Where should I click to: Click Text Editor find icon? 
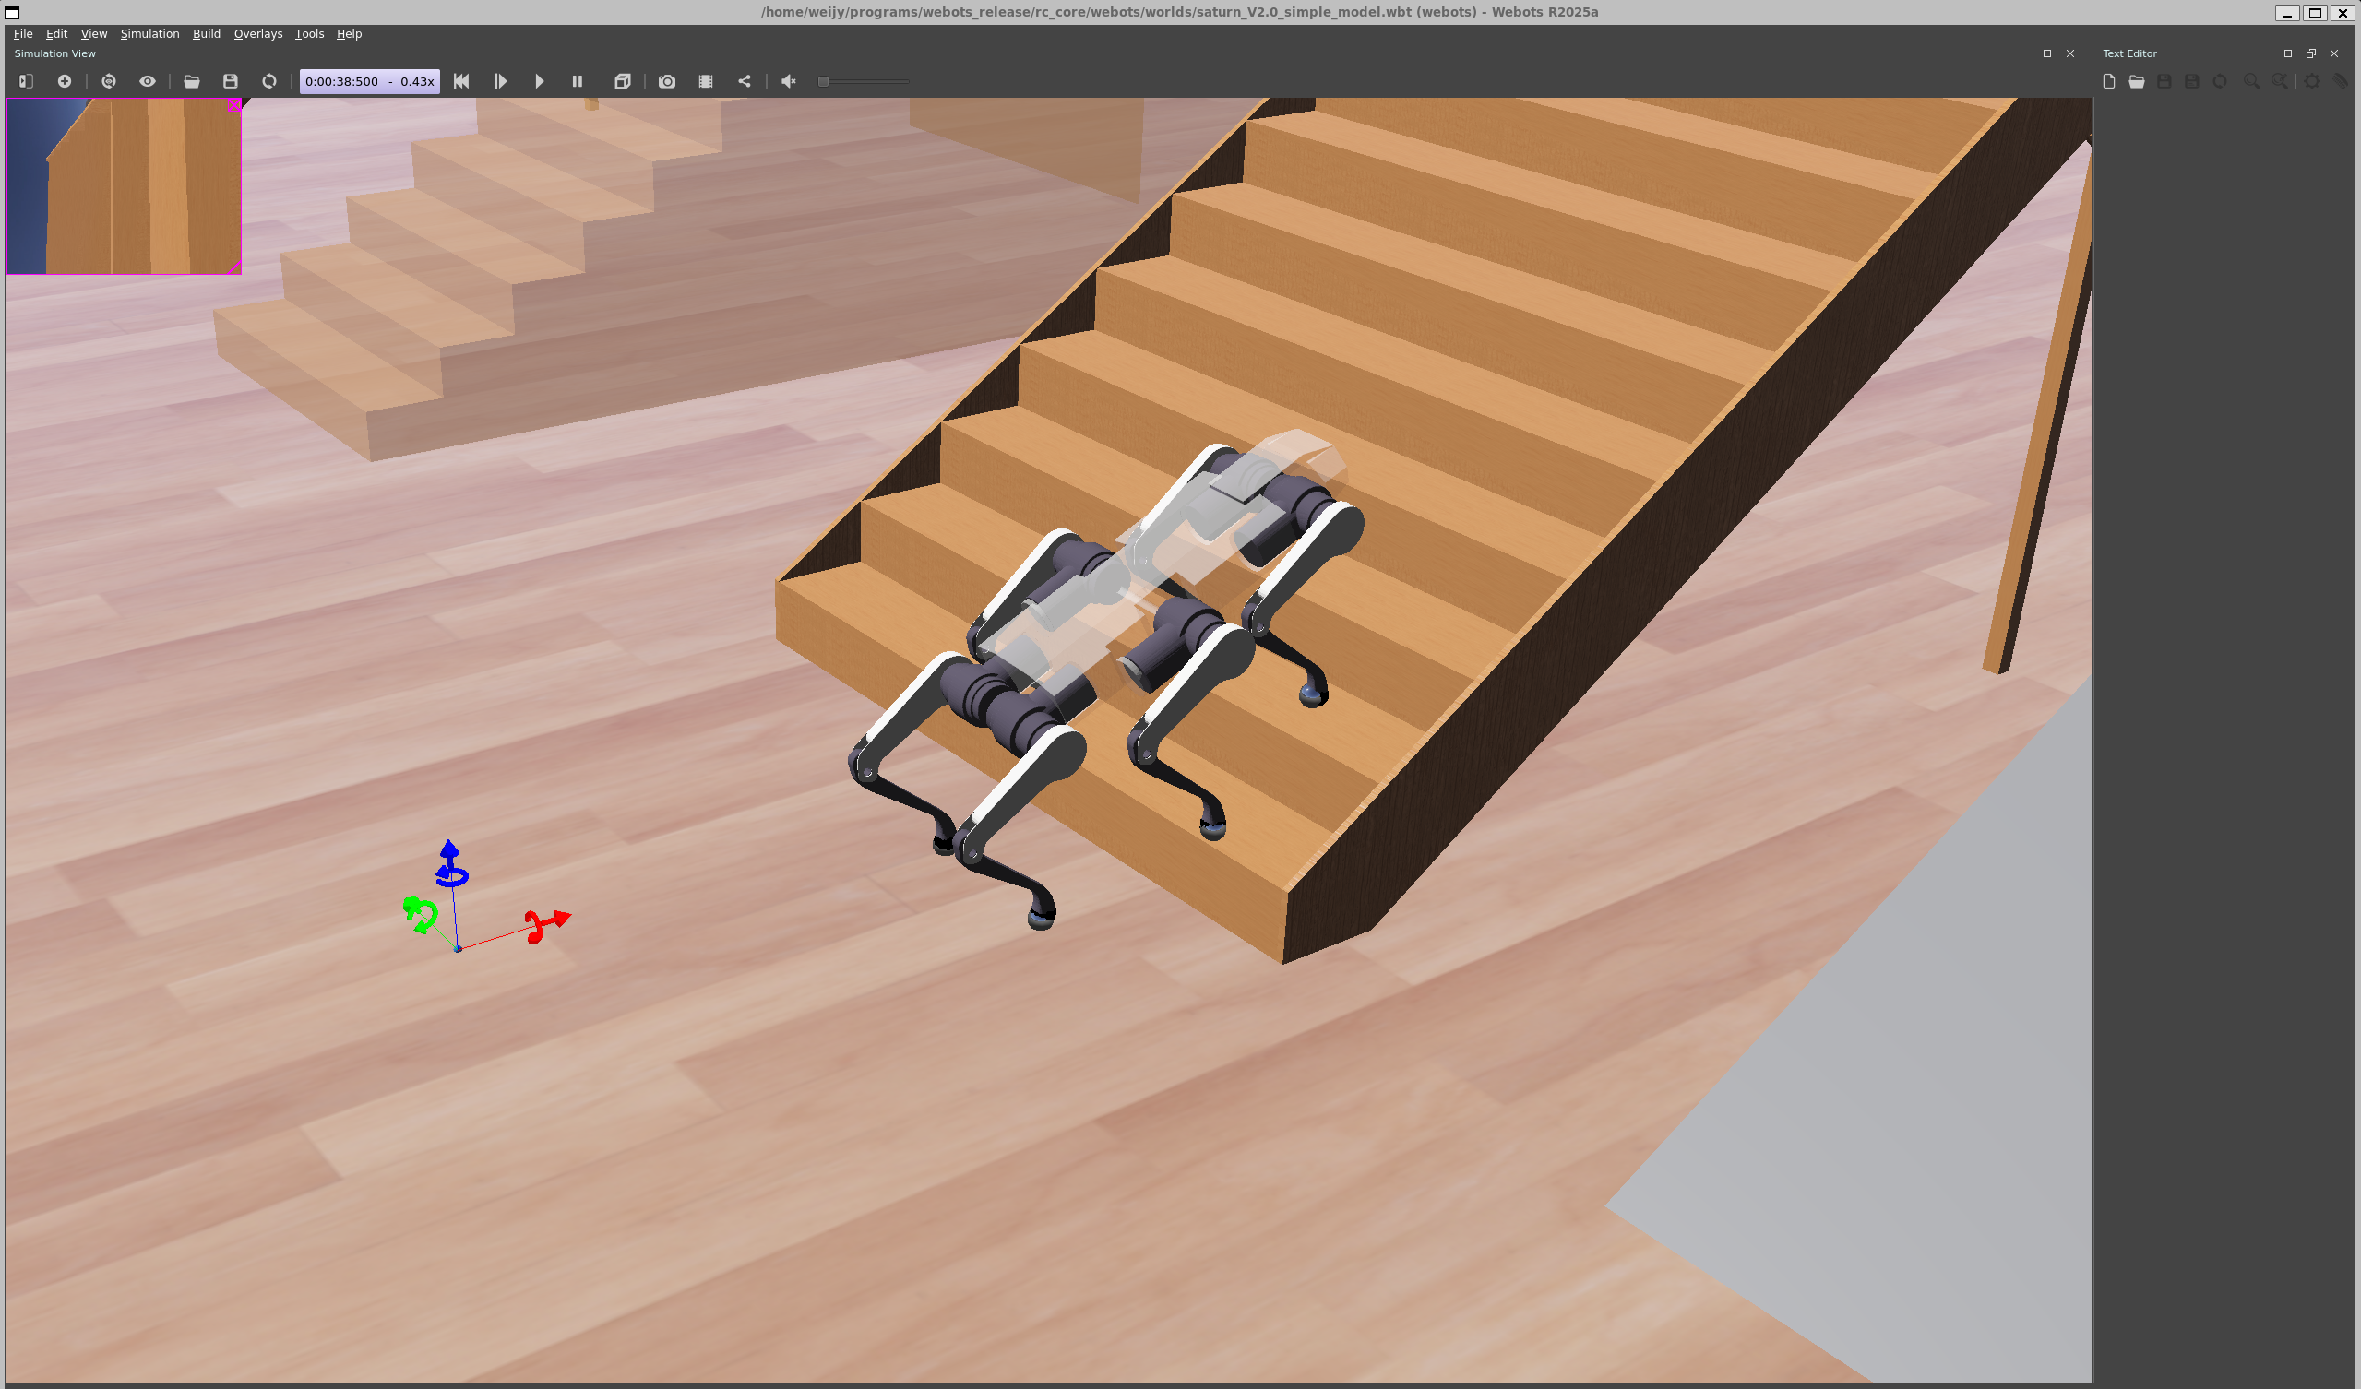pyautogui.click(x=2251, y=81)
